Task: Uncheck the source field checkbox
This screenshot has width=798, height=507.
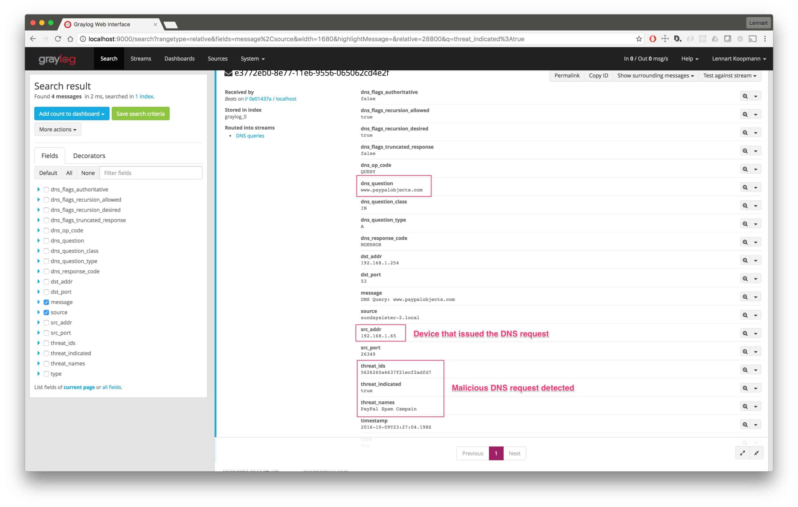Action: (x=46, y=312)
